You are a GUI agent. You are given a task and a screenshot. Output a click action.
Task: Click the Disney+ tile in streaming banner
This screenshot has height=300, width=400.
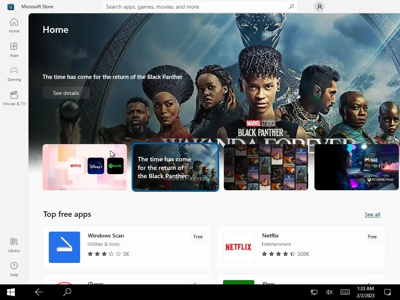point(96,166)
